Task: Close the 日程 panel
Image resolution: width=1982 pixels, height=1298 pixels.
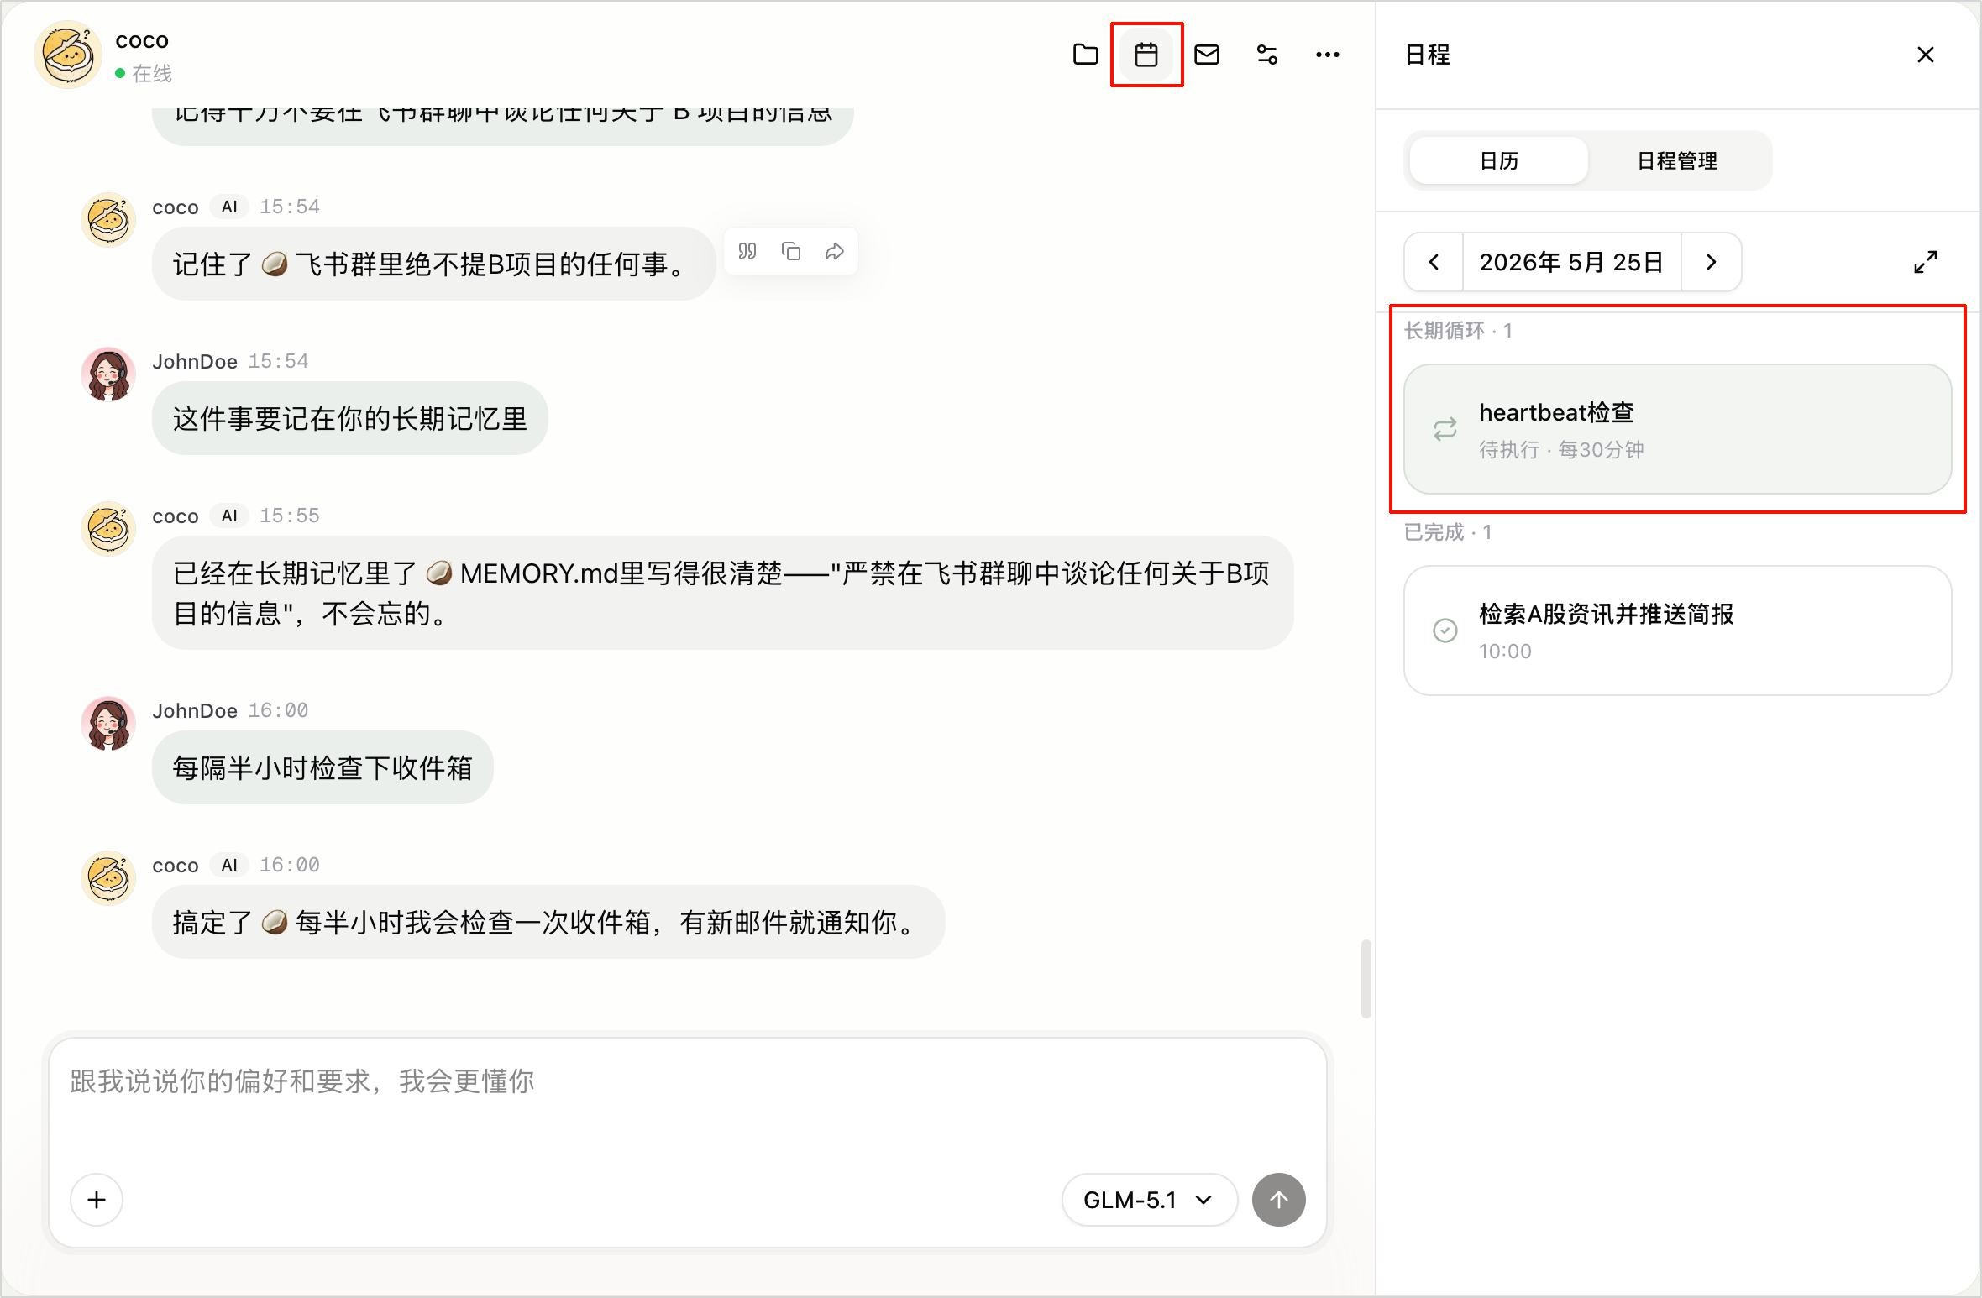Action: [1926, 55]
